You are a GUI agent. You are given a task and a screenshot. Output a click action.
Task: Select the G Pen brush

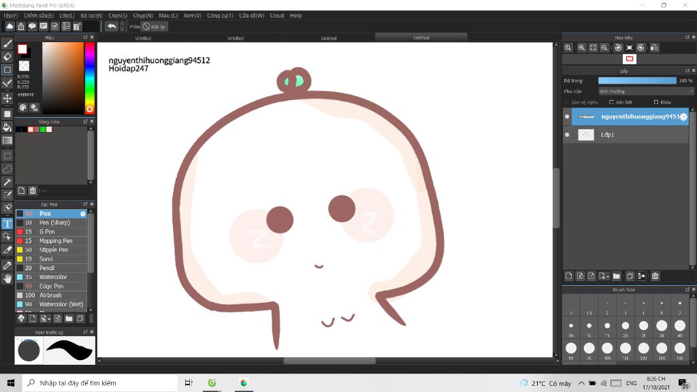coord(51,231)
